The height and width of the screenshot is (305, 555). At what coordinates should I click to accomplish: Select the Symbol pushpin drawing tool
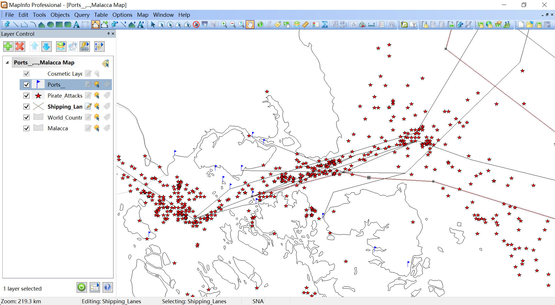click(x=7, y=25)
